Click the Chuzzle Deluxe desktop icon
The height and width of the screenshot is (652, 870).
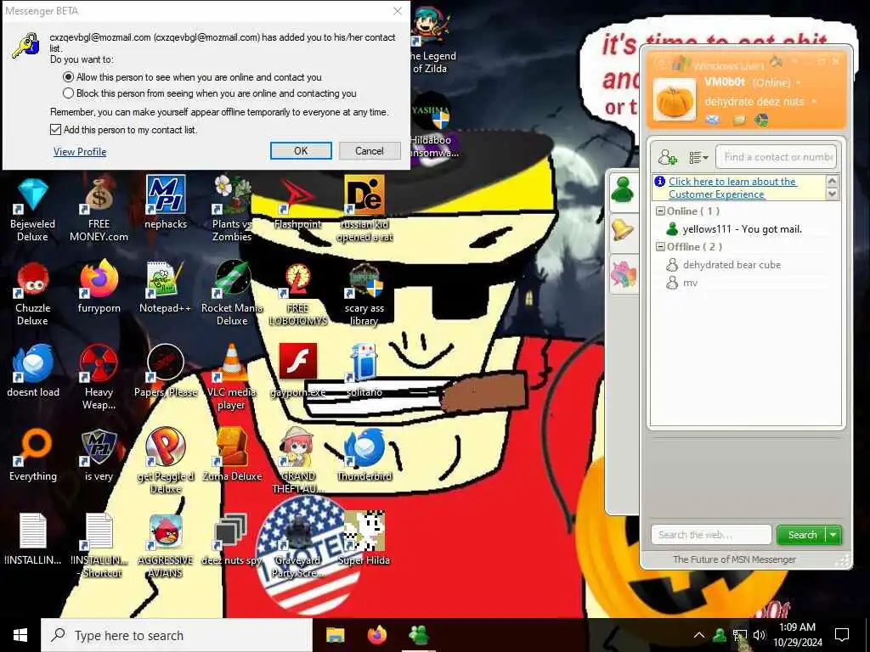[33, 294]
